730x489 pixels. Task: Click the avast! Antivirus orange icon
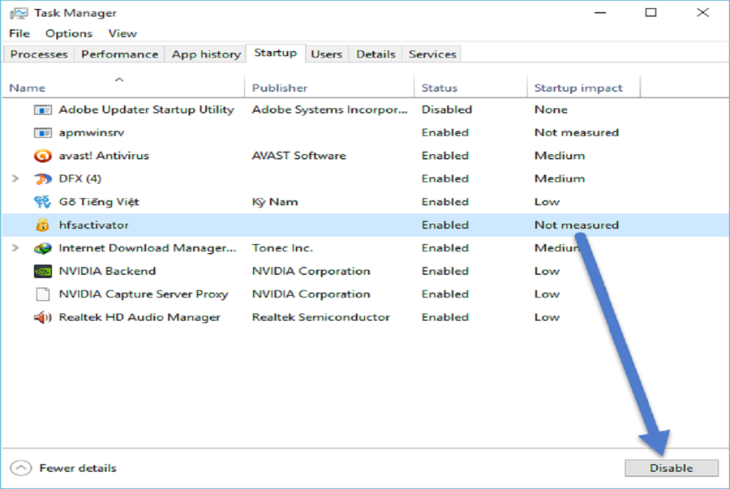coord(43,156)
